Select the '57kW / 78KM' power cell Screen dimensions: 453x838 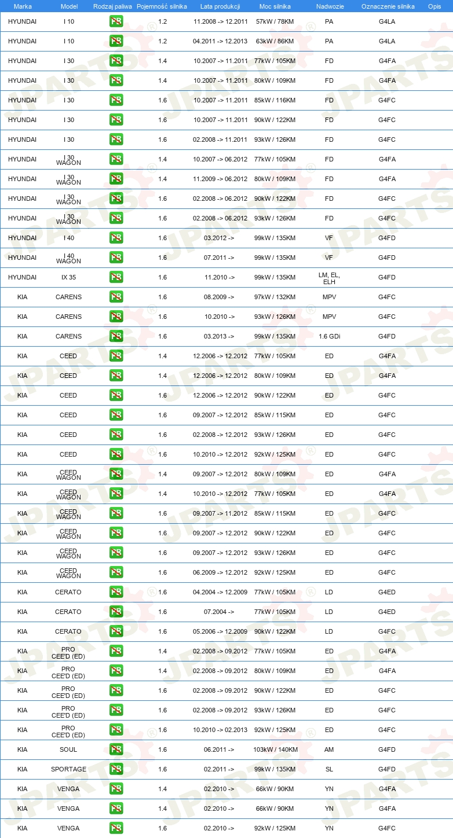coord(275,21)
